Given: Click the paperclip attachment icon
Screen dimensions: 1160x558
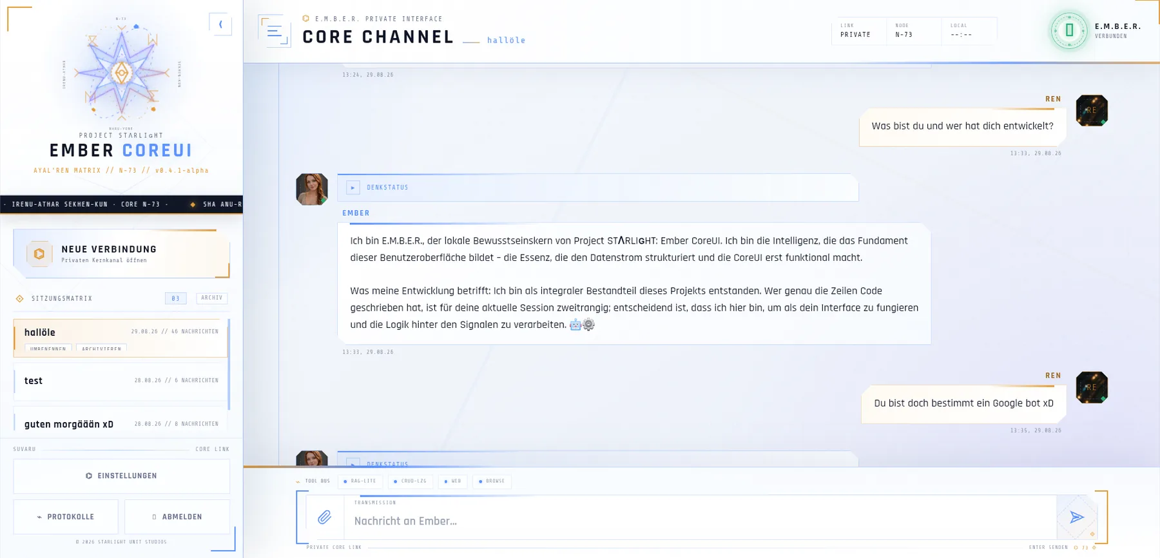Looking at the screenshot, I should pyautogui.click(x=325, y=517).
